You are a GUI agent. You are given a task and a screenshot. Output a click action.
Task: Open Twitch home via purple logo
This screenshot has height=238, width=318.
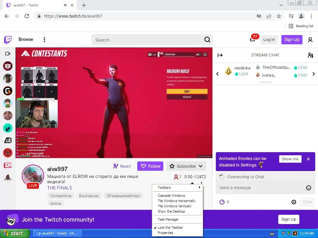[x=8, y=40]
